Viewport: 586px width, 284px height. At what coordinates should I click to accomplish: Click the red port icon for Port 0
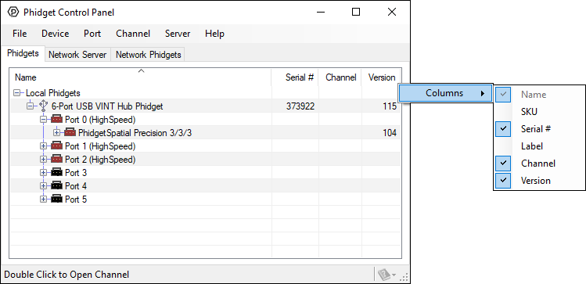point(56,120)
